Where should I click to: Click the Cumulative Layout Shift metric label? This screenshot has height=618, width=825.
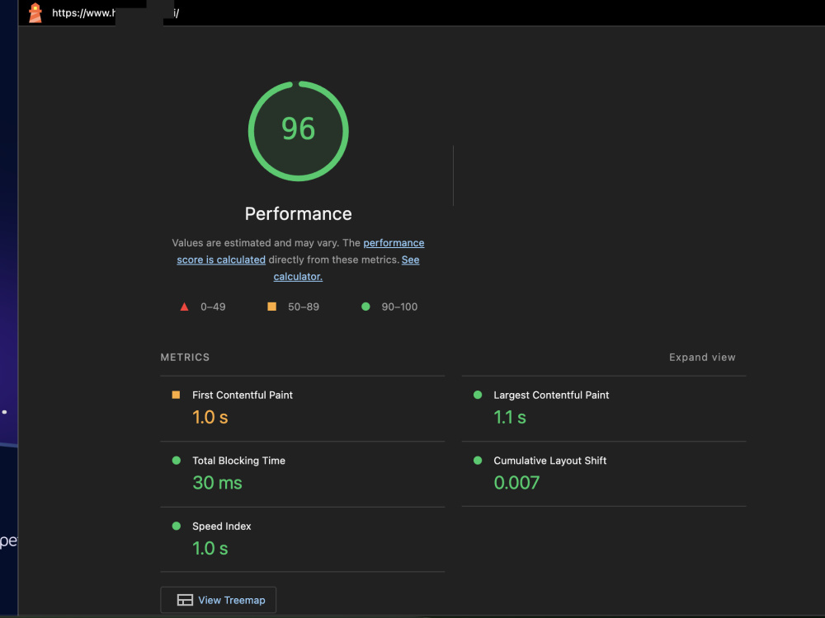(549, 461)
